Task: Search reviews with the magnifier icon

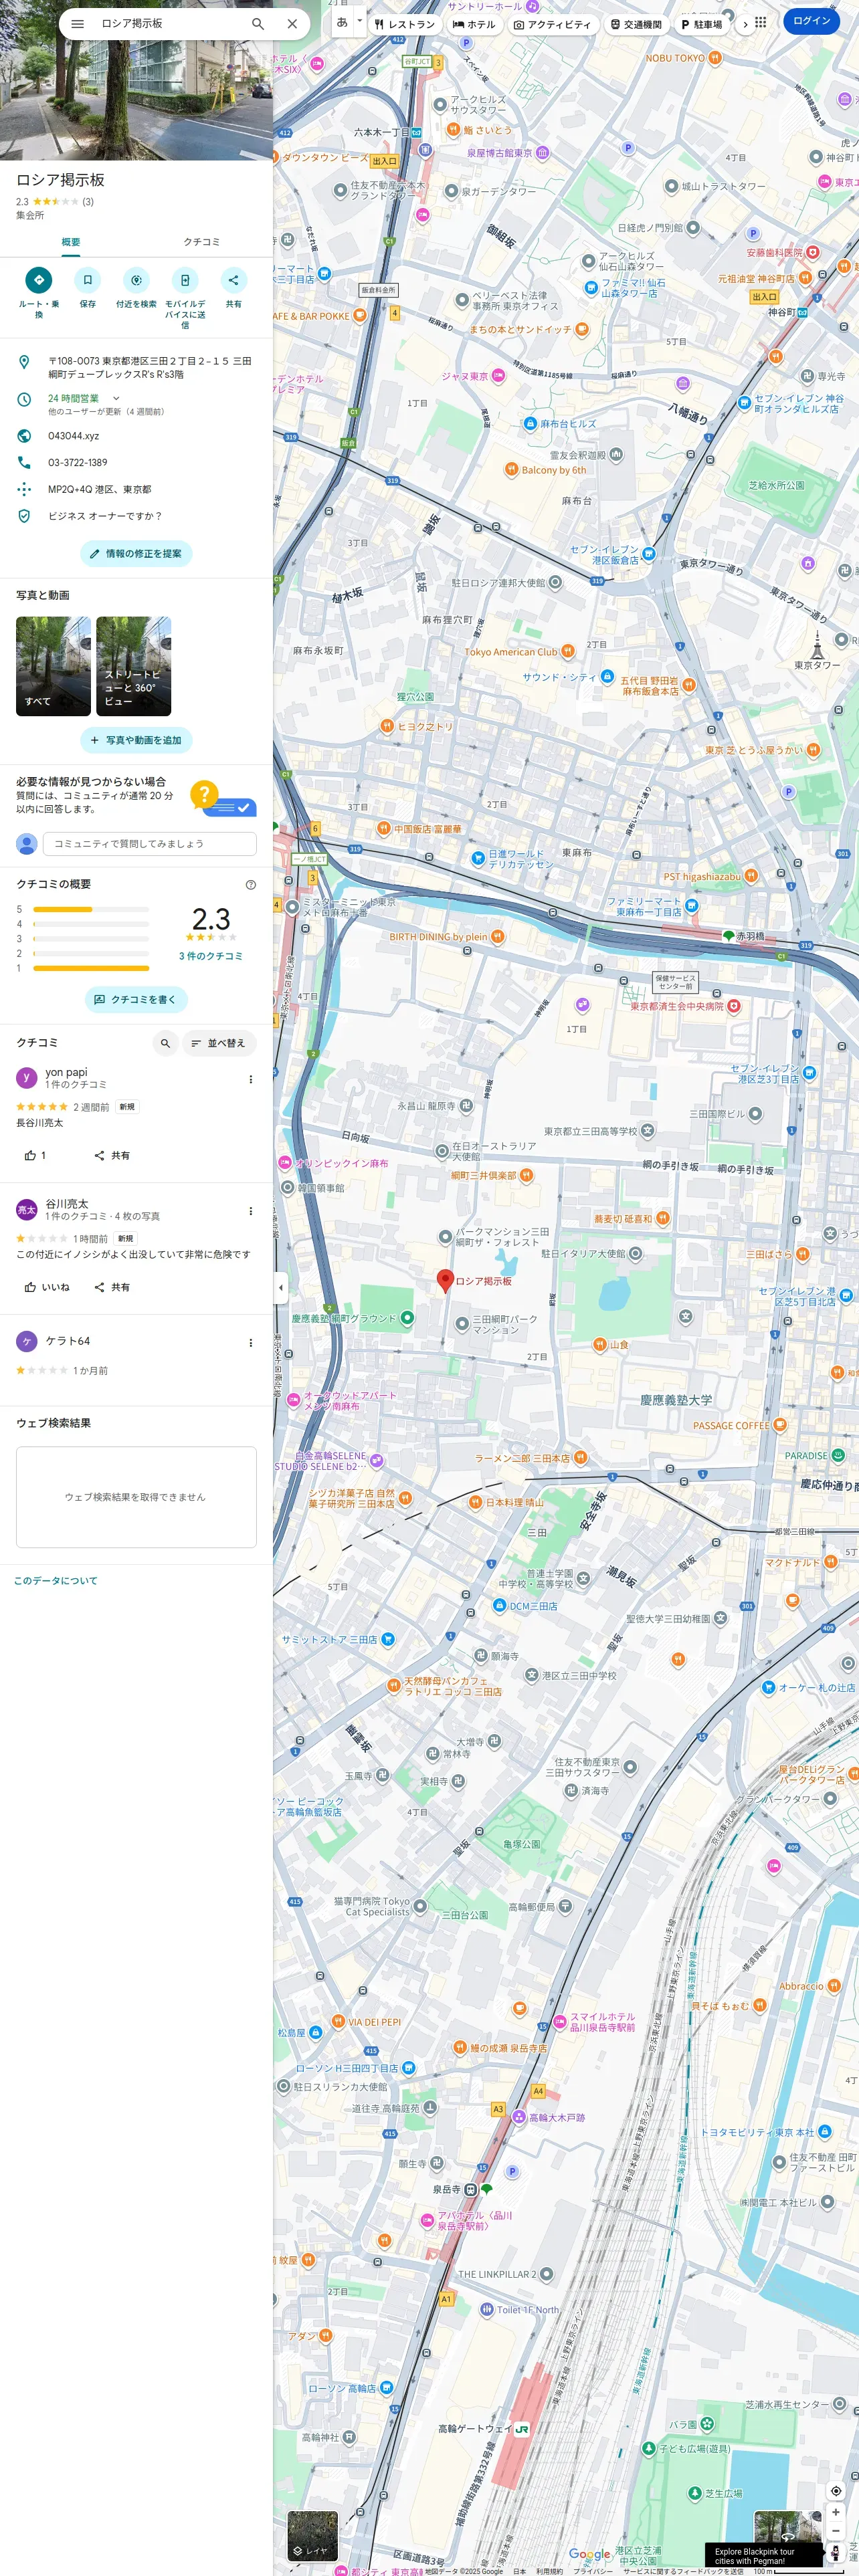Action: pyautogui.click(x=165, y=1043)
